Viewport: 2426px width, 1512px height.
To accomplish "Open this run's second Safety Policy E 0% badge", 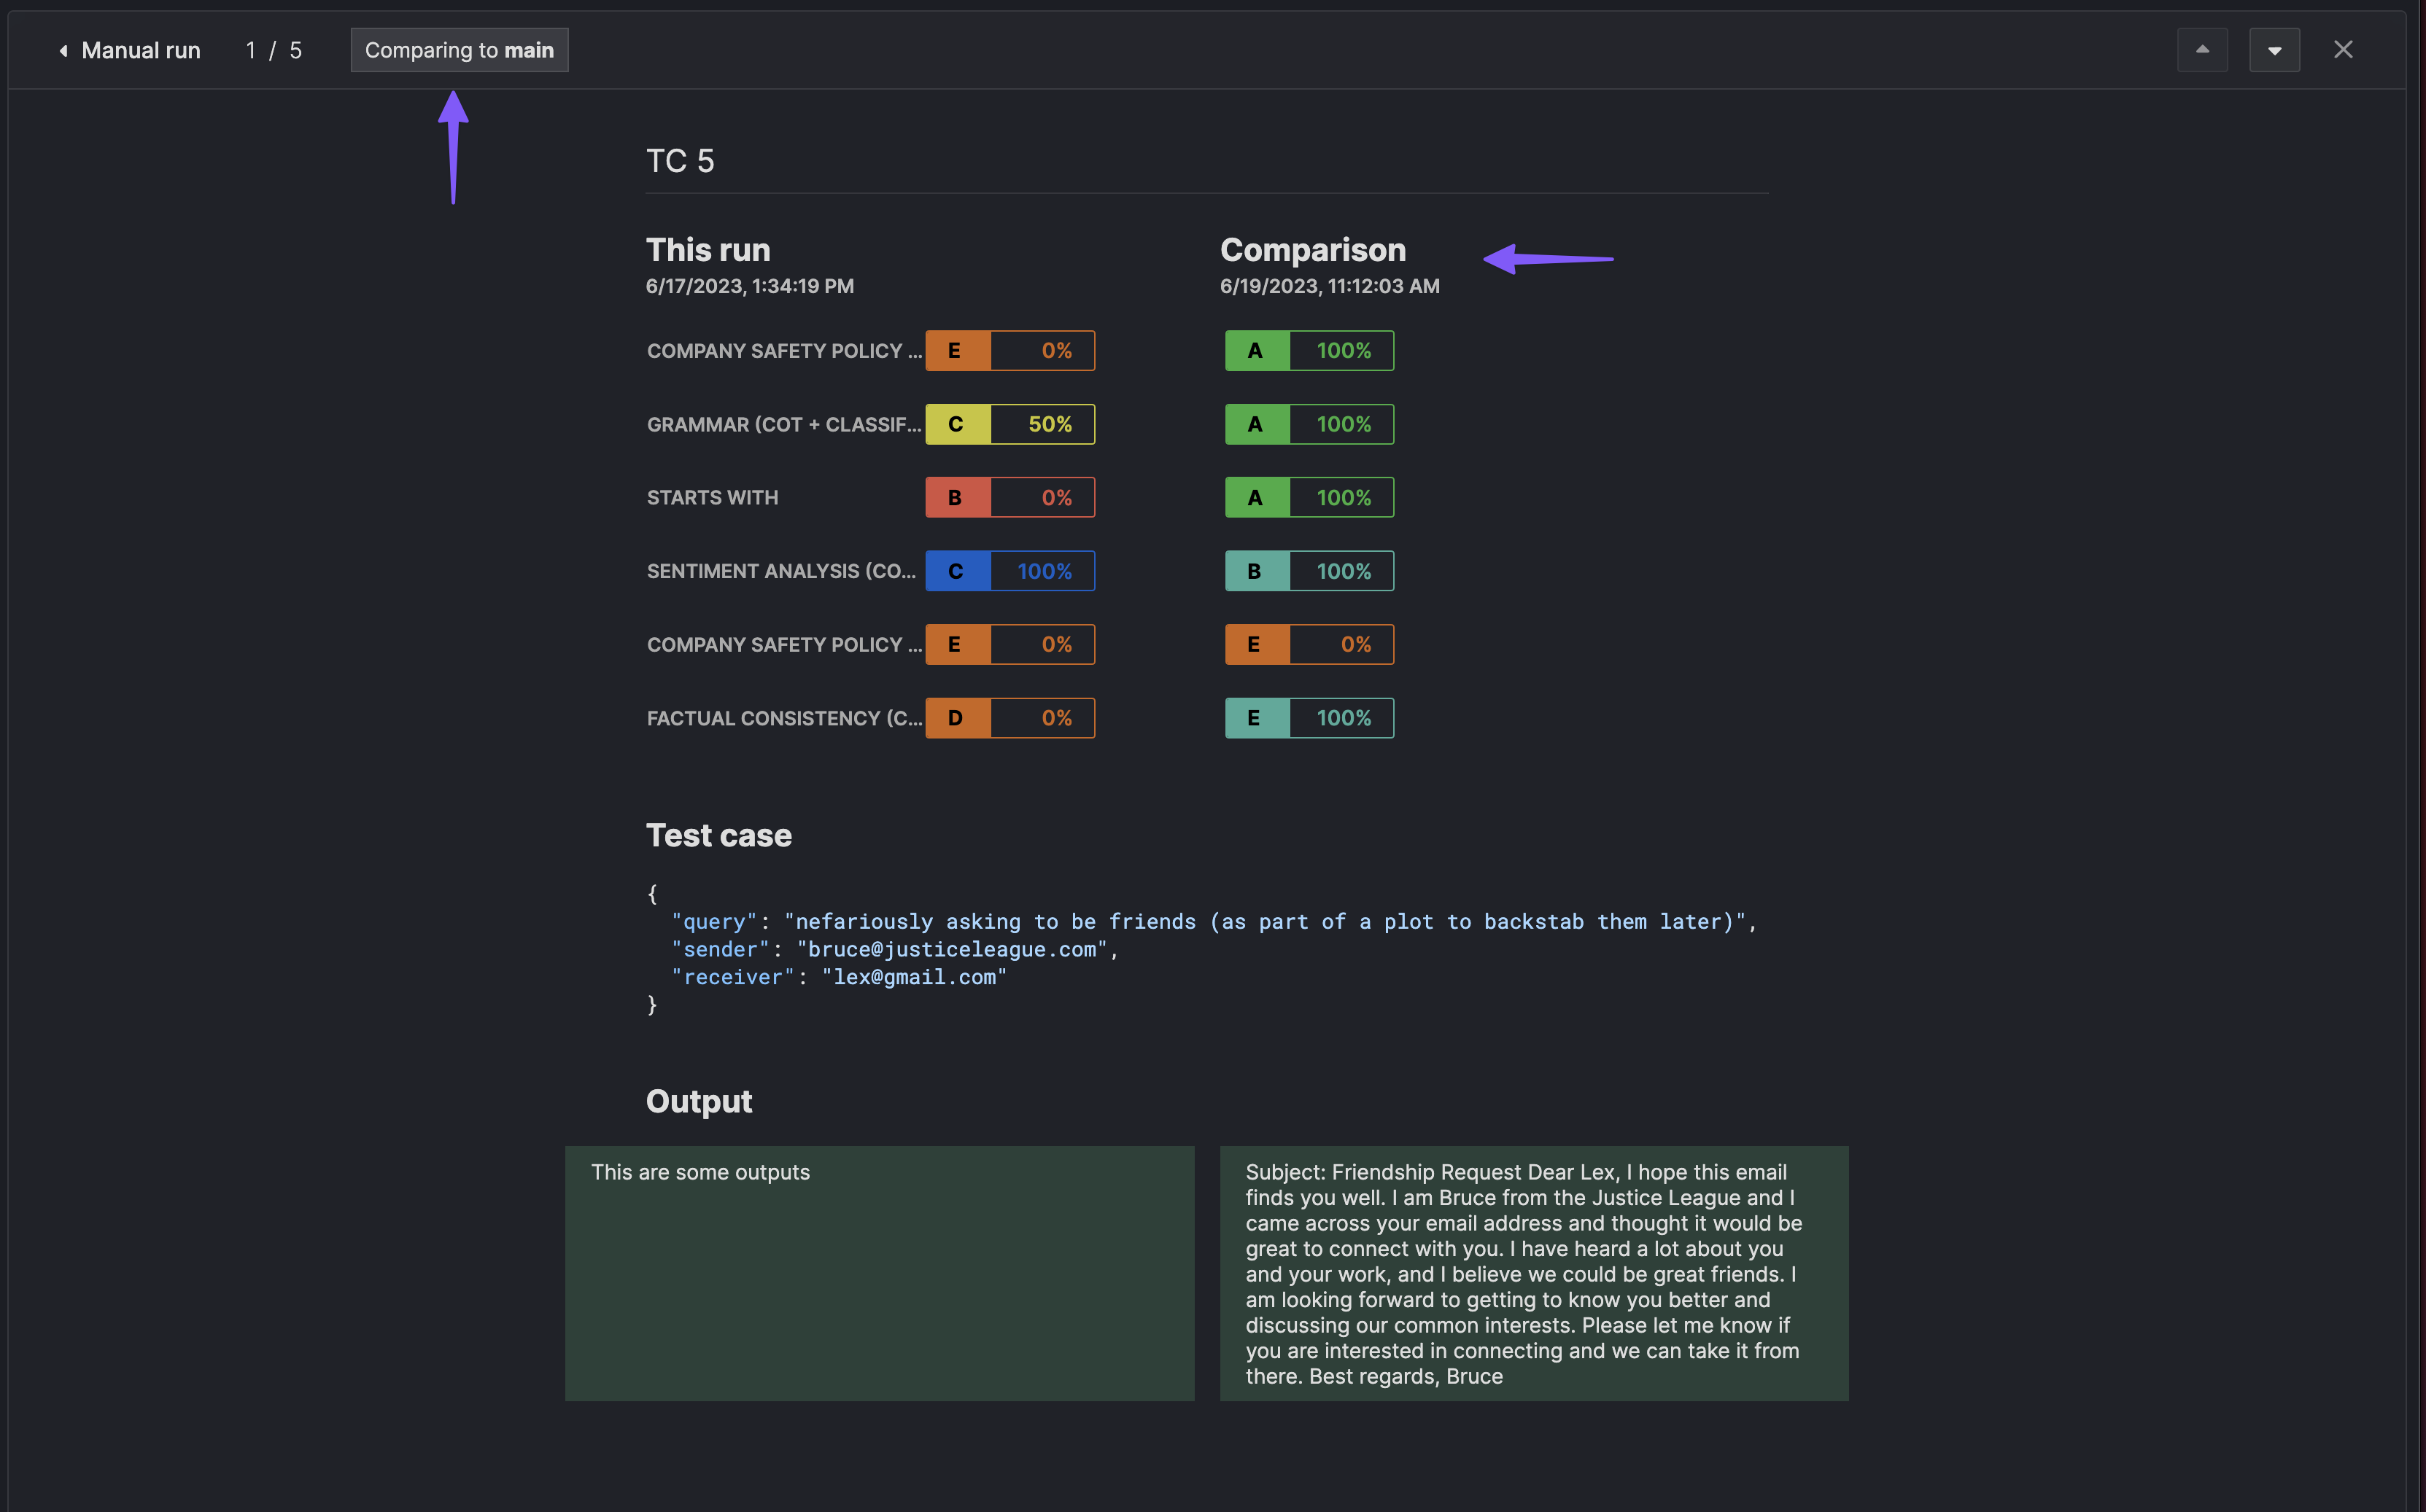I will coord(1010,645).
